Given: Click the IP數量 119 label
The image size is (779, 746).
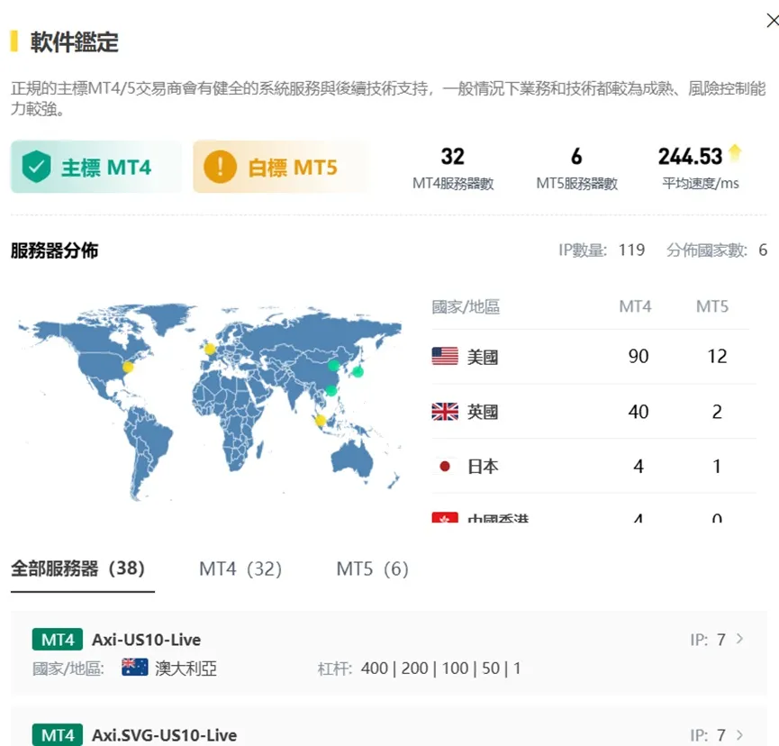Looking at the screenshot, I should point(602,250).
